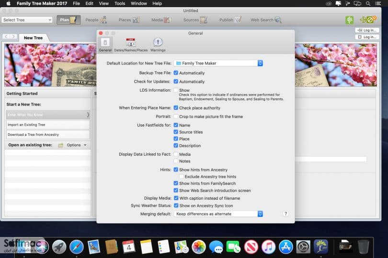Open the Edit menu
Image resolution: width=388 pixels, height=258 pixels.
[x=89, y=3]
